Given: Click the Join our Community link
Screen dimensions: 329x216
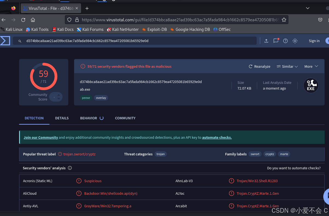Looking at the screenshot, I should [x=41, y=137].
